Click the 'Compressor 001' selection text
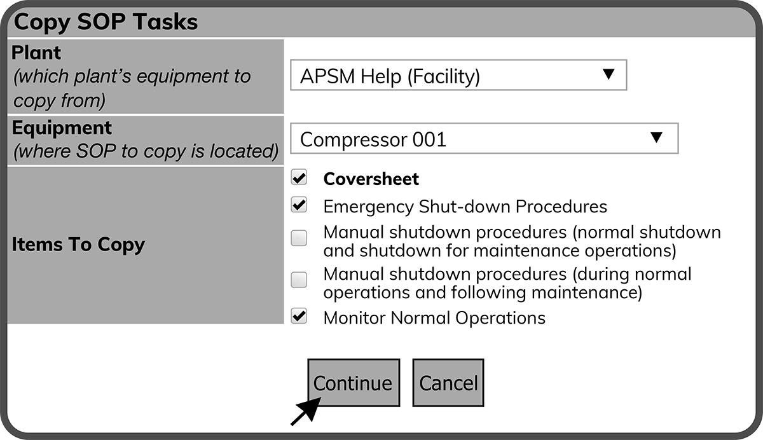763x440 pixels. 373,139
